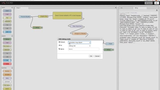This screenshot has width=160, height=90.
Task: Select the switch node in palette
Action: coord(7,89)
